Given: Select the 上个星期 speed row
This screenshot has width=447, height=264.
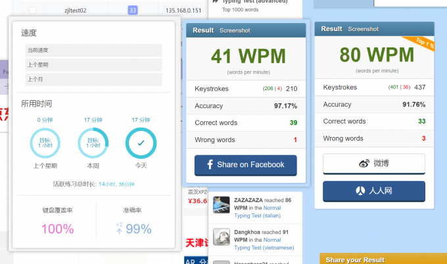Looking at the screenshot, I should point(93,65).
